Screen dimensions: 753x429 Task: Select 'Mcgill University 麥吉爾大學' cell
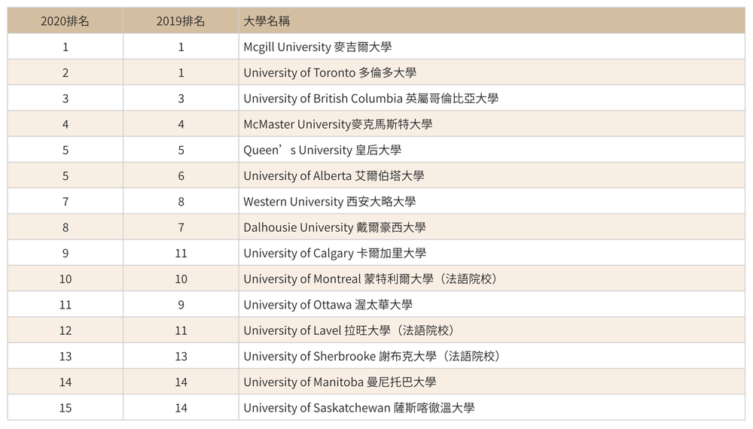click(x=492, y=47)
